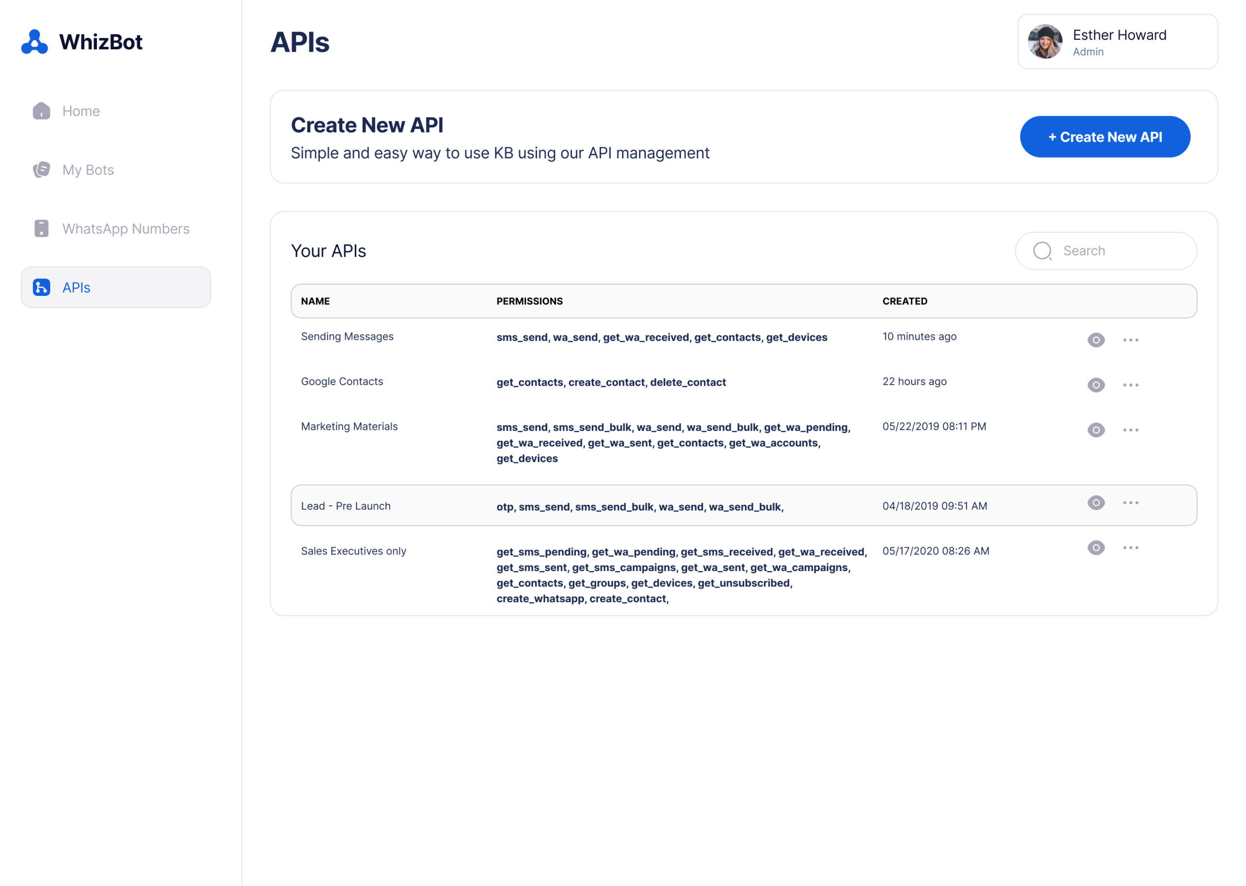Open the WhatsApp Numbers menu item
The image size is (1246, 886).
point(126,229)
